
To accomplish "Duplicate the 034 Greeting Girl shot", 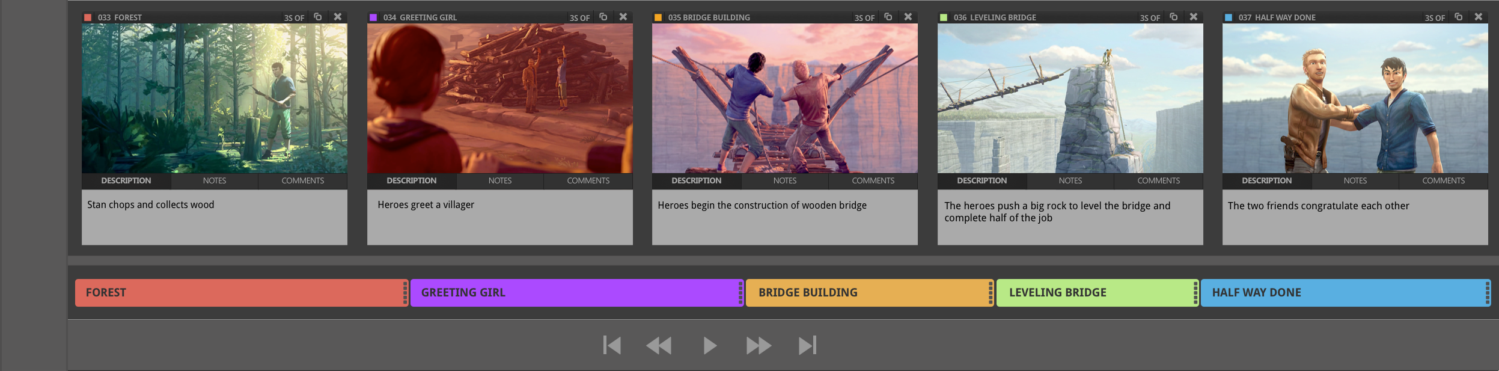I will [x=603, y=17].
